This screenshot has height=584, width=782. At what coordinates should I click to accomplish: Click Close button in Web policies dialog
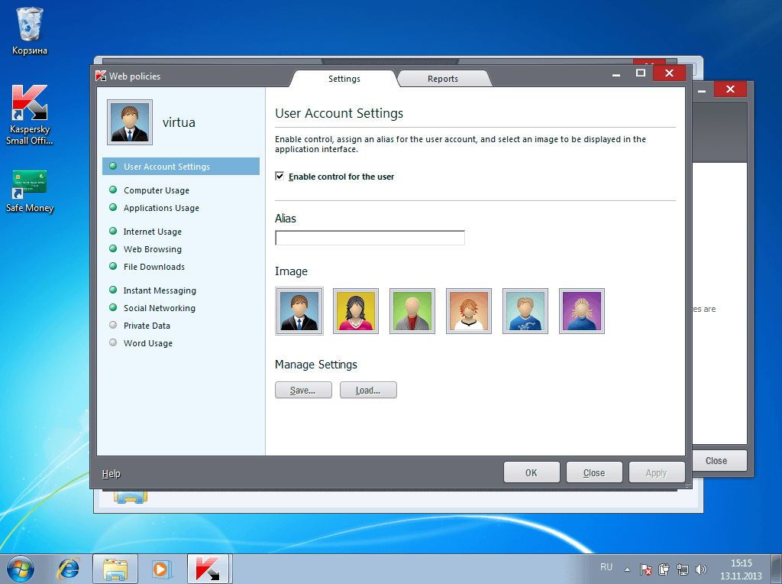tap(594, 472)
